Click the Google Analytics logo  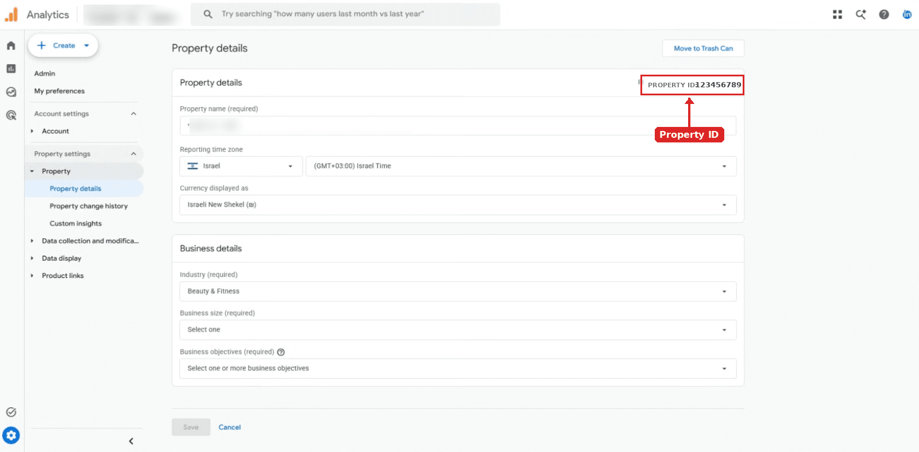(11, 14)
